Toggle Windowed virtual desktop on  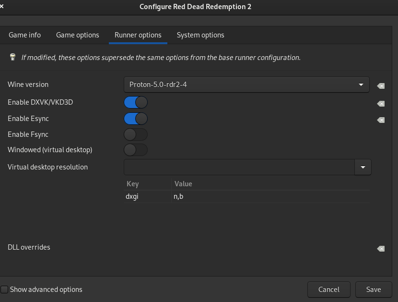pyautogui.click(x=136, y=150)
